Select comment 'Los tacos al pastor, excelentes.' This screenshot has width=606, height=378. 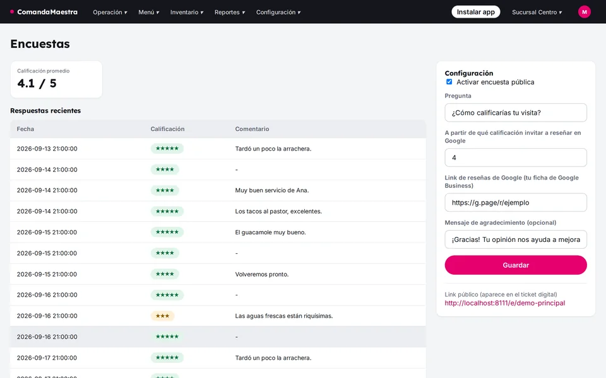click(x=278, y=212)
